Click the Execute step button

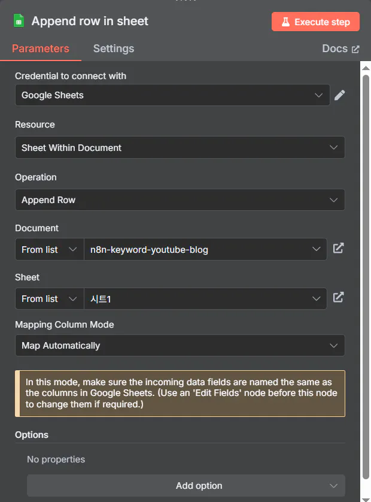[x=315, y=22]
